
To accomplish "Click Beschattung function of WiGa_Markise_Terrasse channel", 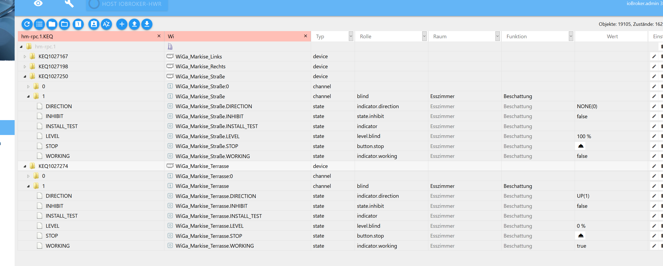I will point(518,186).
